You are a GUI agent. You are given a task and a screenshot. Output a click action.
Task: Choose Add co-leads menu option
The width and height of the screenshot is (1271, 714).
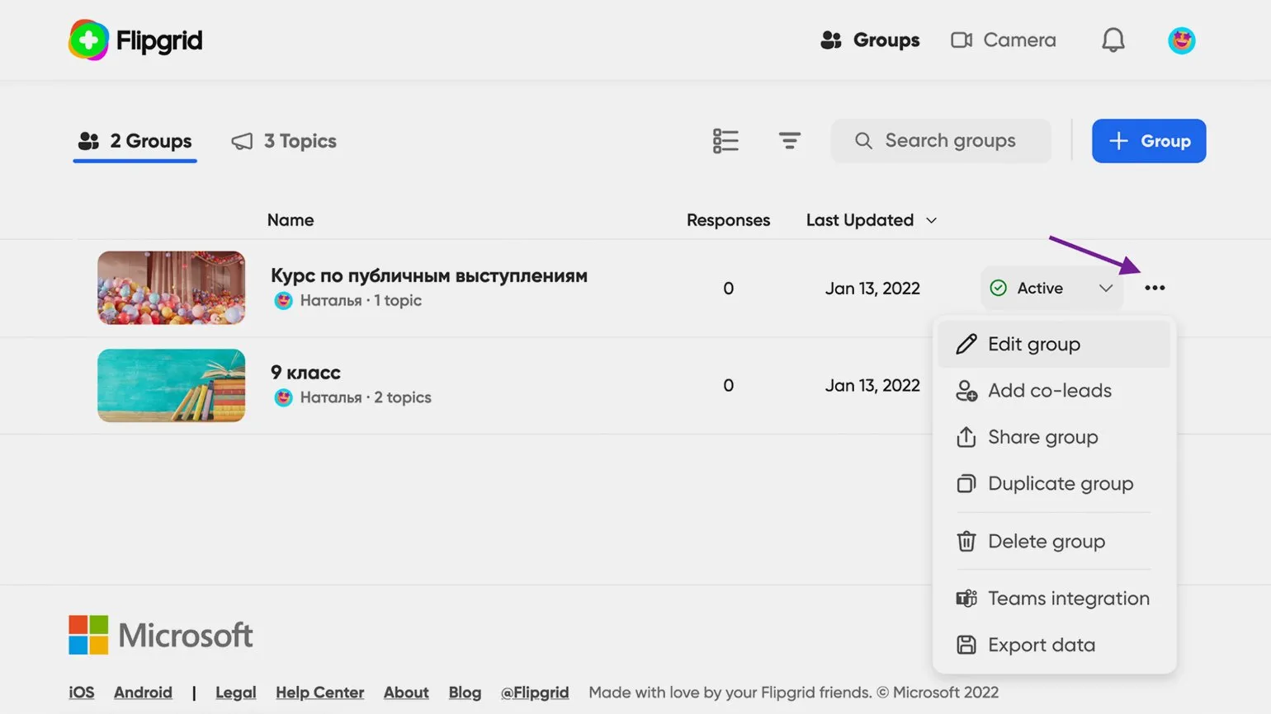(x=1049, y=391)
